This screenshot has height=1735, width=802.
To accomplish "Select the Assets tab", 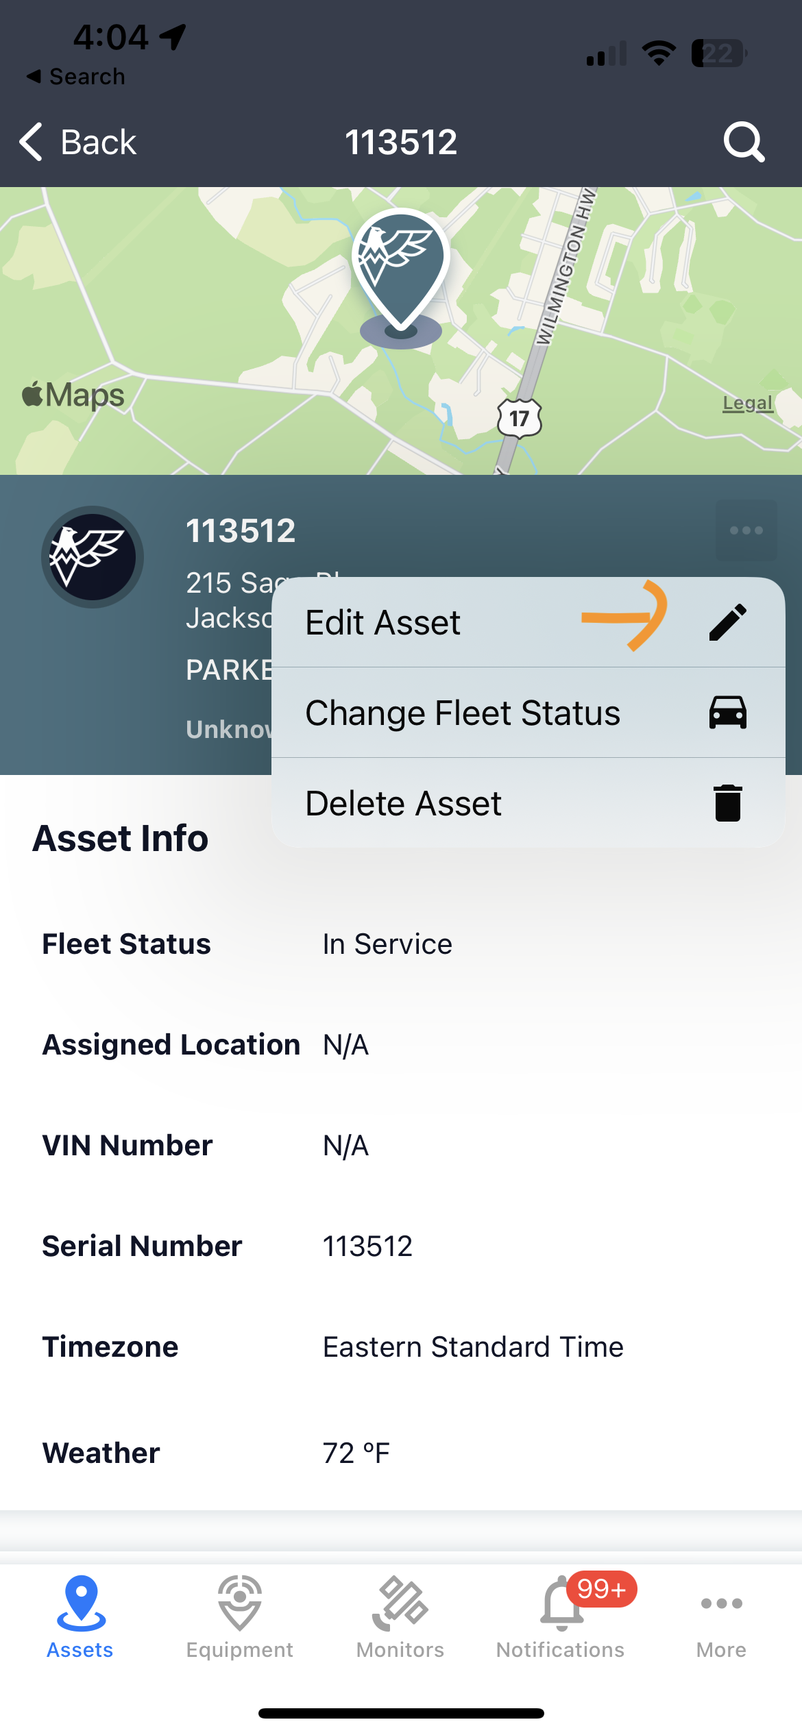I will tap(80, 1614).
